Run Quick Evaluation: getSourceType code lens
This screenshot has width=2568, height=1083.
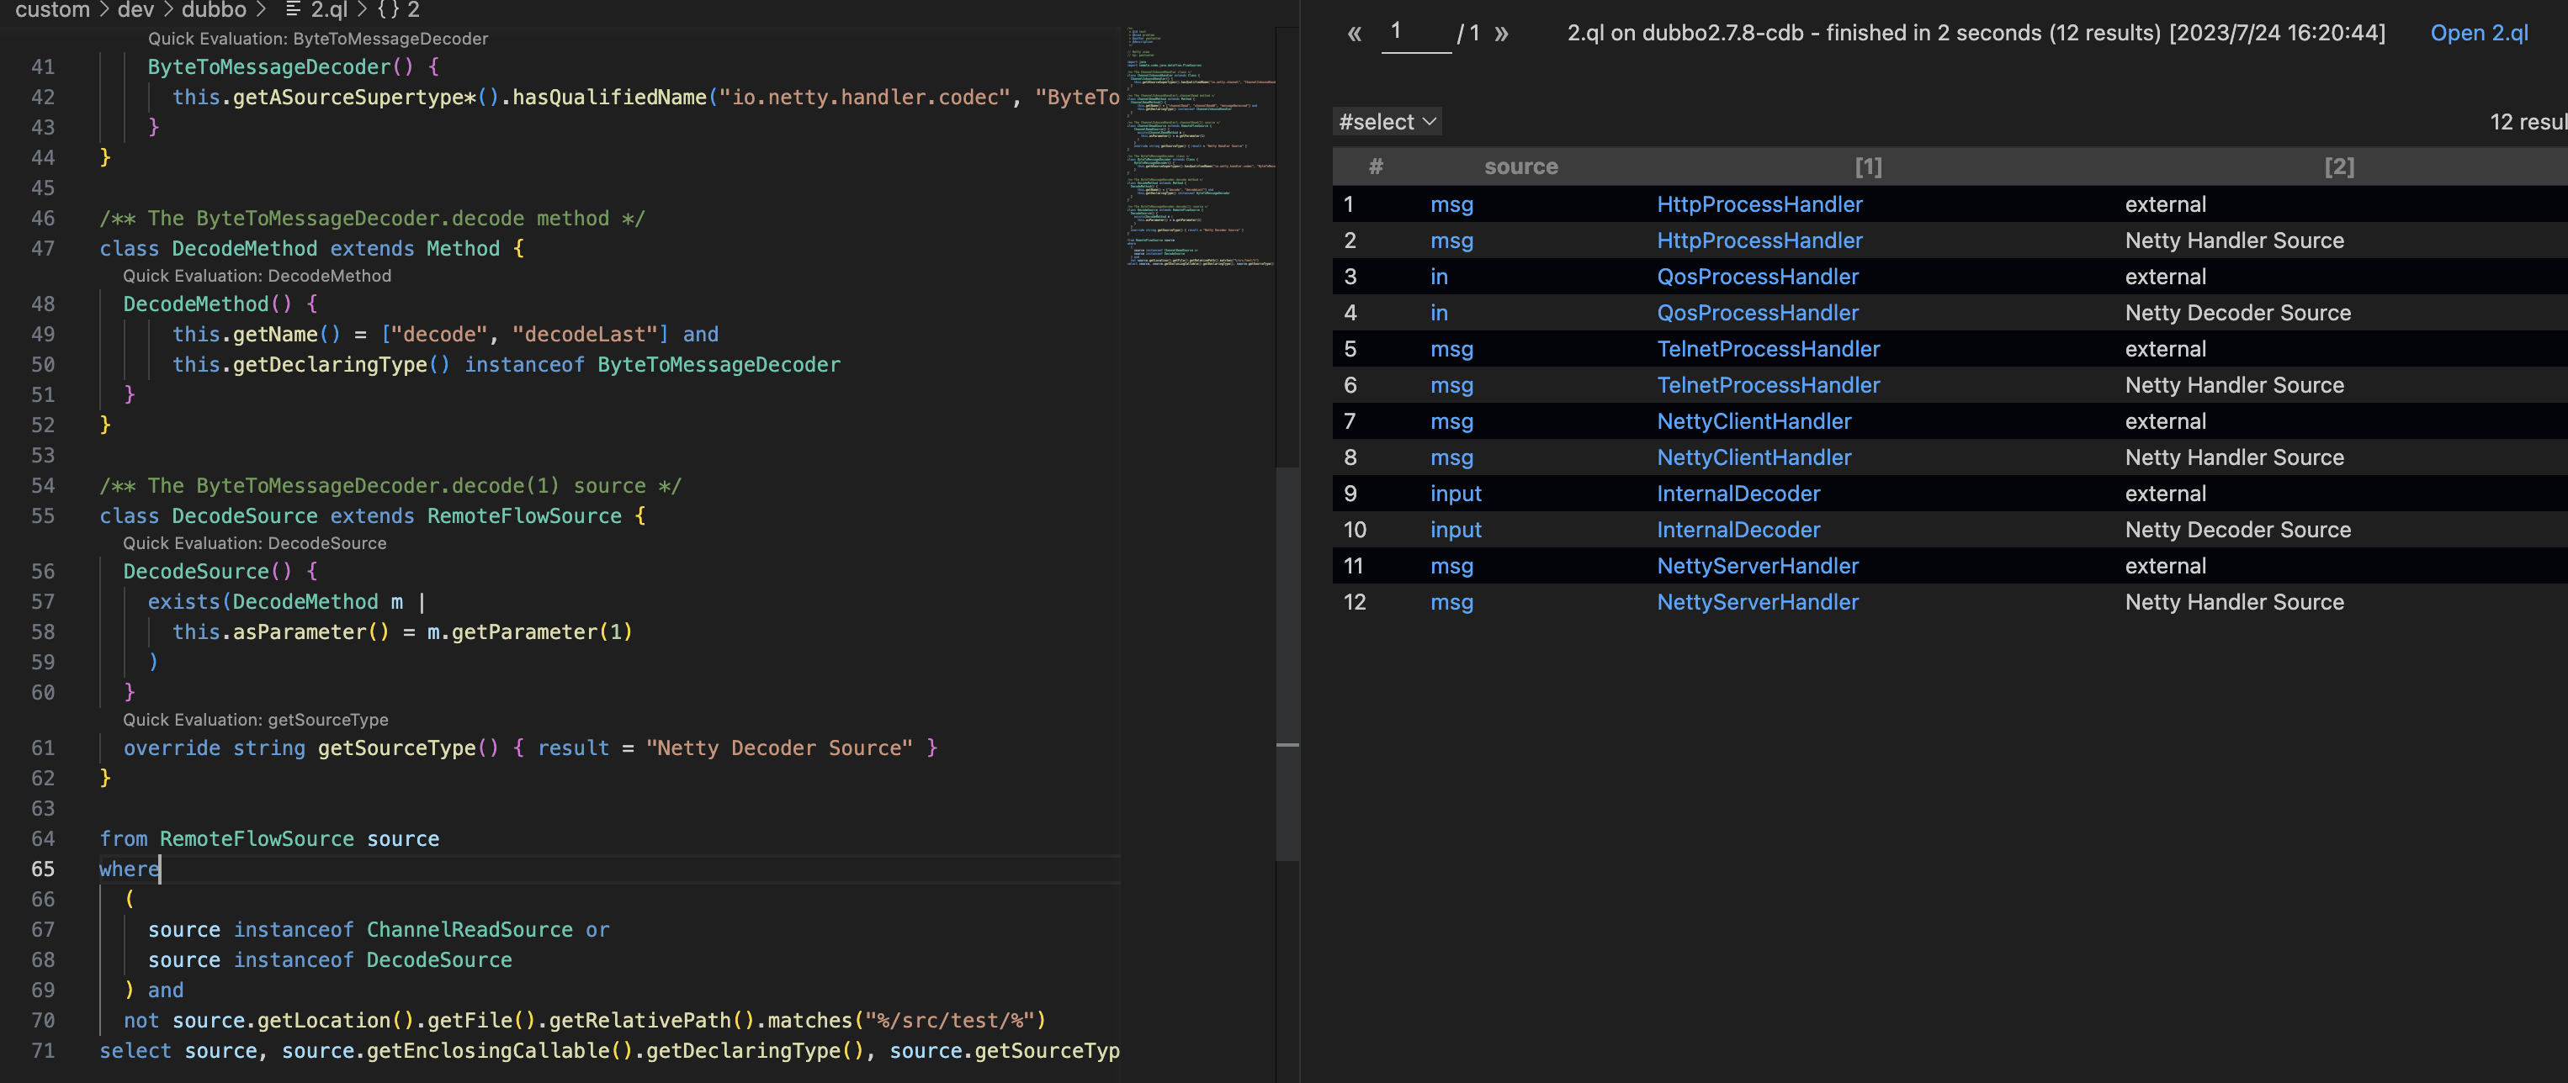click(x=255, y=720)
